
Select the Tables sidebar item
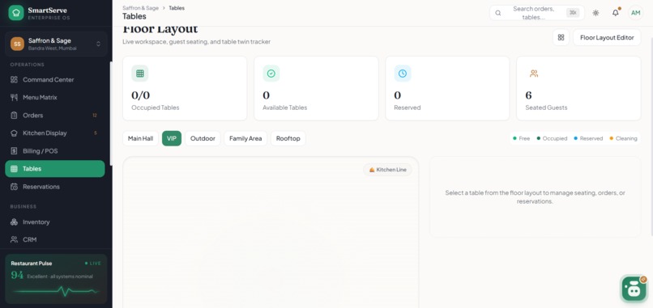tap(55, 169)
